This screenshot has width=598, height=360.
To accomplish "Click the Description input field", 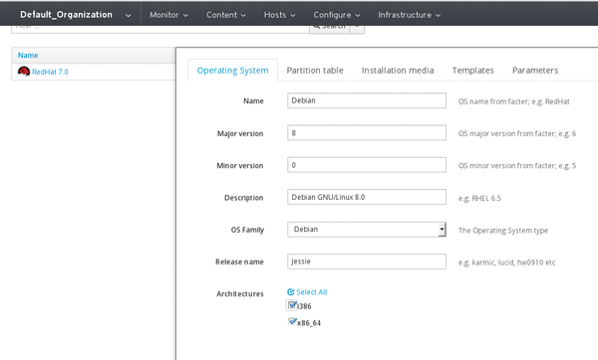I will pos(367,197).
